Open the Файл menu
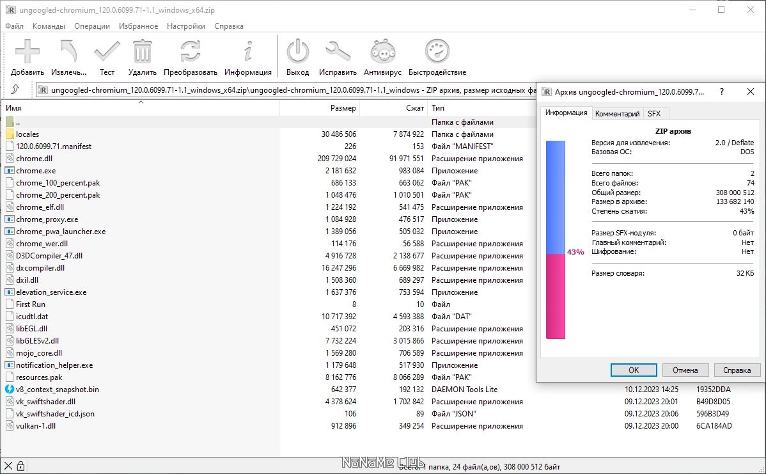Image resolution: width=766 pixels, height=474 pixels. (x=14, y=26)
